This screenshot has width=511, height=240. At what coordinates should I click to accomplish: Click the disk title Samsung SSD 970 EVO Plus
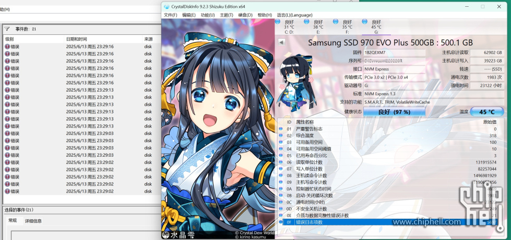[x=390, y=43]
